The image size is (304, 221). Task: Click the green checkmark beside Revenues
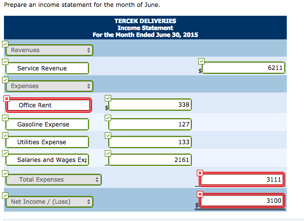coord(5,44)
